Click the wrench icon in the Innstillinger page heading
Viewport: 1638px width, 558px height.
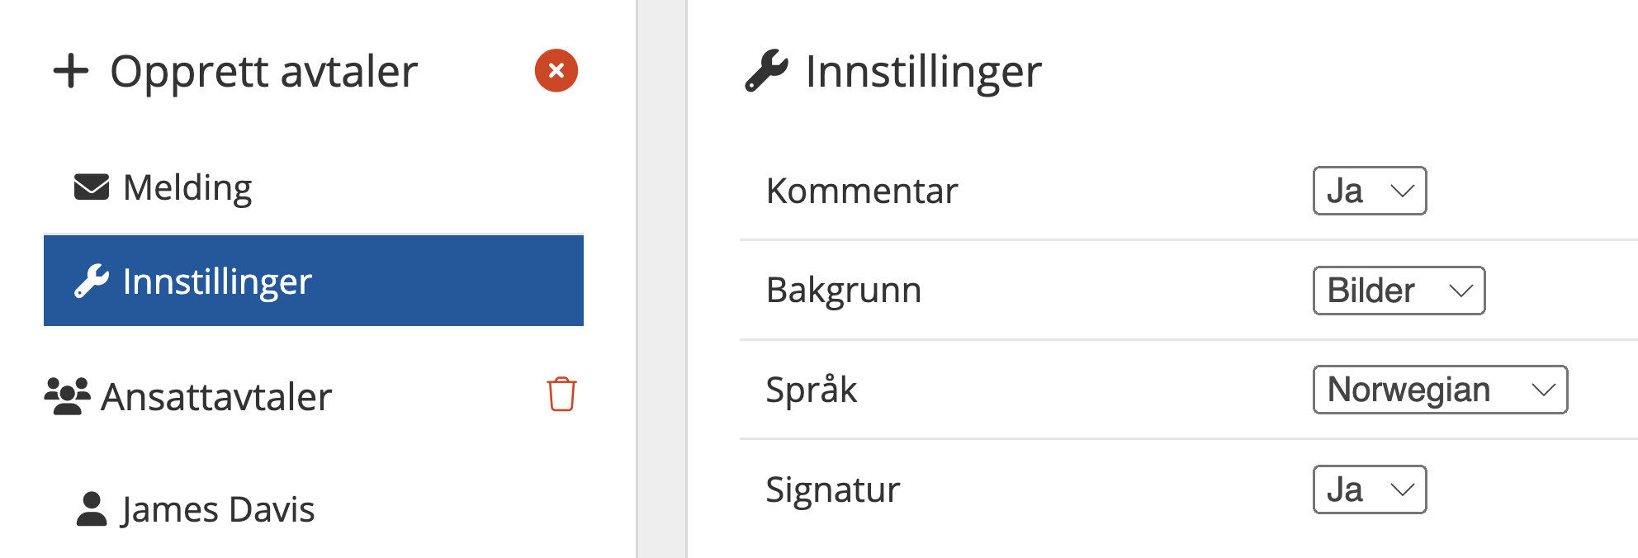[766, 71]
